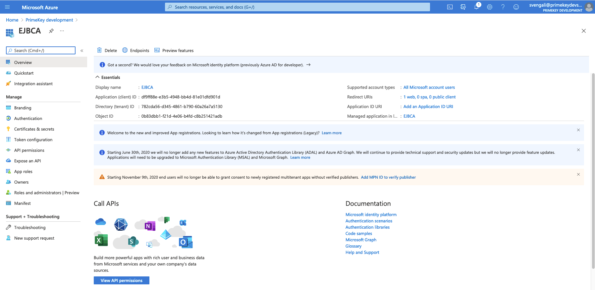
Task: Select Certificates & secrets in sidebar
Action: coord(34,129)
